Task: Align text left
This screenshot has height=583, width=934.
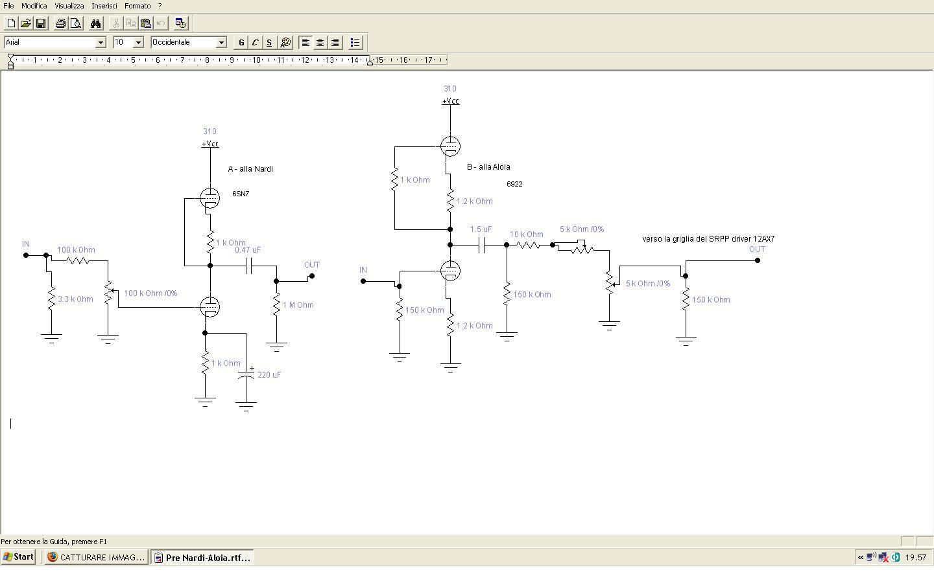Action: click(x=305, y=43)
